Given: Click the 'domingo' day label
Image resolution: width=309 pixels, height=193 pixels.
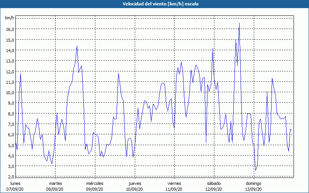Looking at the screenshot, I should coord(253,183).
